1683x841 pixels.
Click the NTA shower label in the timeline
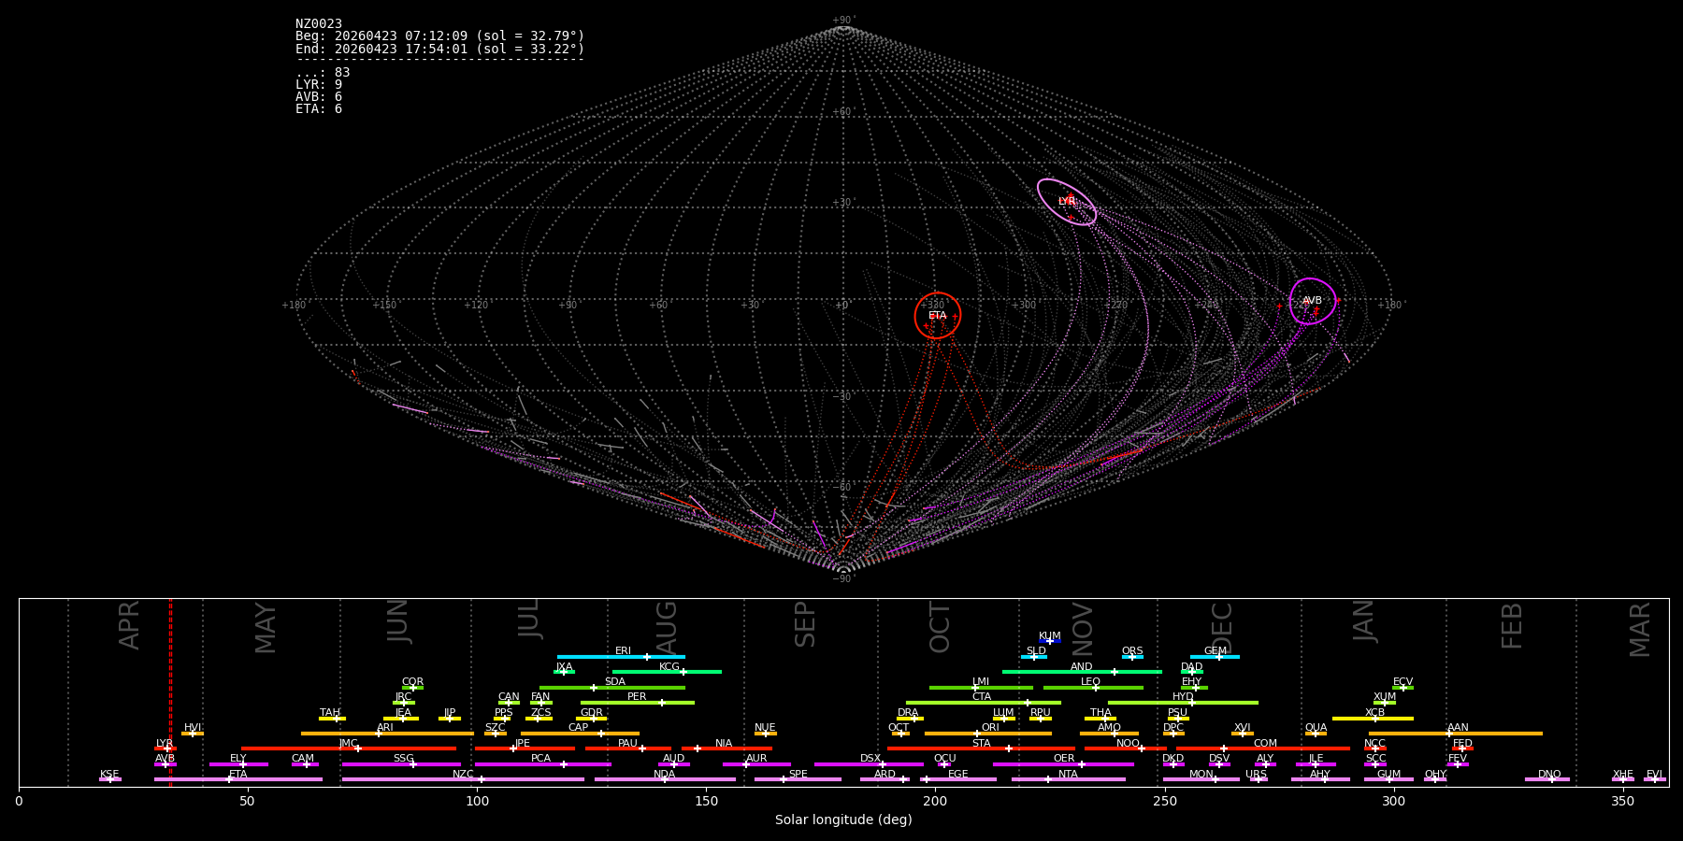pos(1068,775)
